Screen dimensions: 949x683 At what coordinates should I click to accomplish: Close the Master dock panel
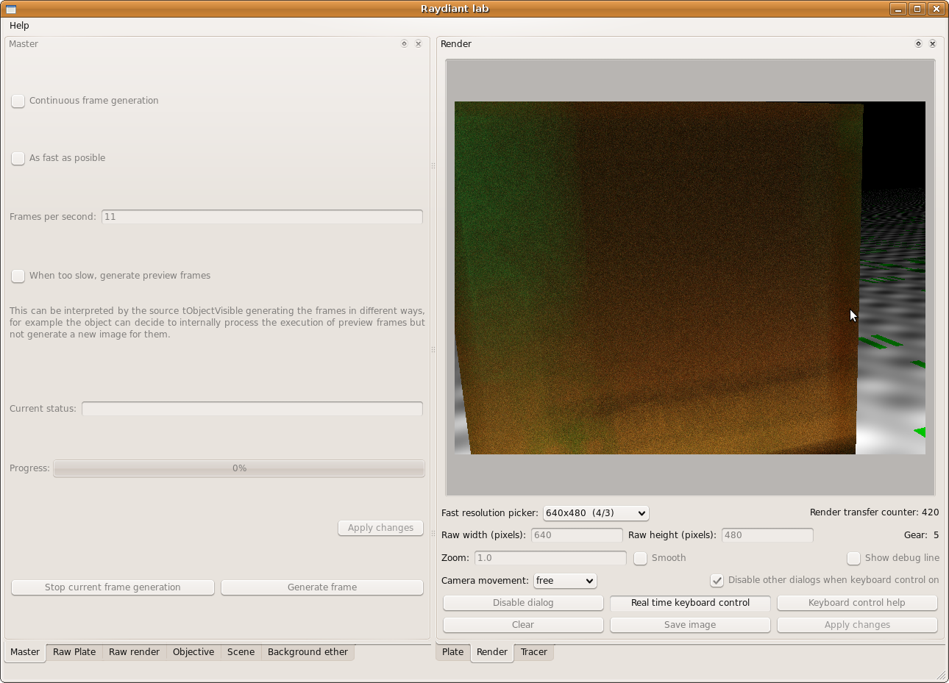tap(419, 44)
